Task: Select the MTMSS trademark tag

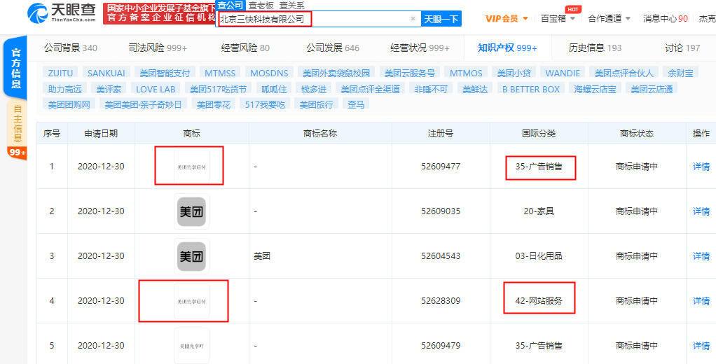Action: pyautogui.click(x=220, y=73)
